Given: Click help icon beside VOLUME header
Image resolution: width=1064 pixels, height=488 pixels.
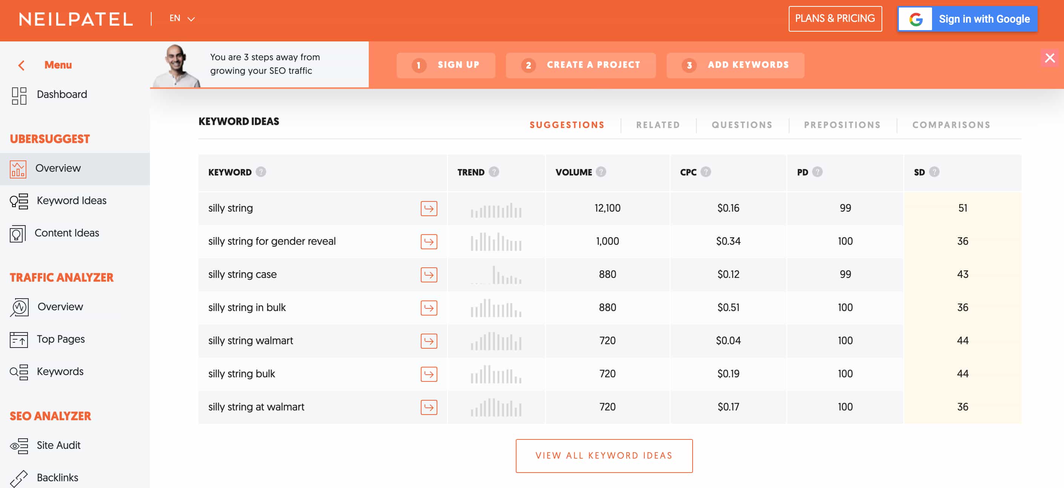Looking at the screenshot, I should click(601, 172).
